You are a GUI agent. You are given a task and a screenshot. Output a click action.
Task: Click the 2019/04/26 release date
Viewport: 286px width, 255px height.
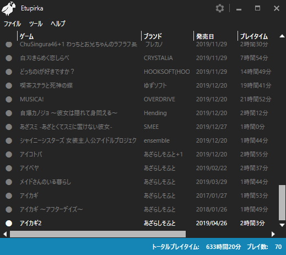(212, 223)
